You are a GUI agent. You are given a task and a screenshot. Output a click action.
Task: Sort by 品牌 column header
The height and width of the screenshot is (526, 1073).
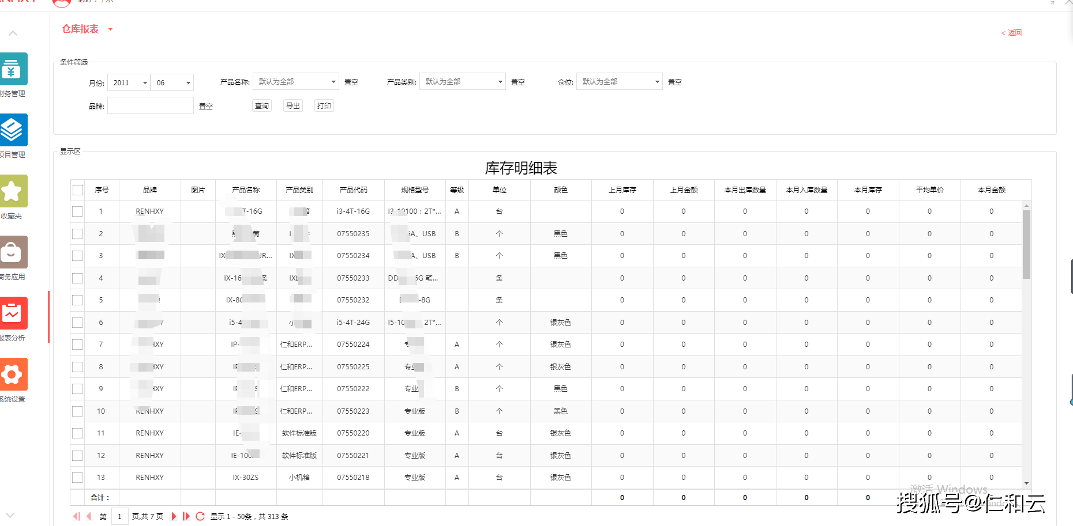[x=150, y=190]
